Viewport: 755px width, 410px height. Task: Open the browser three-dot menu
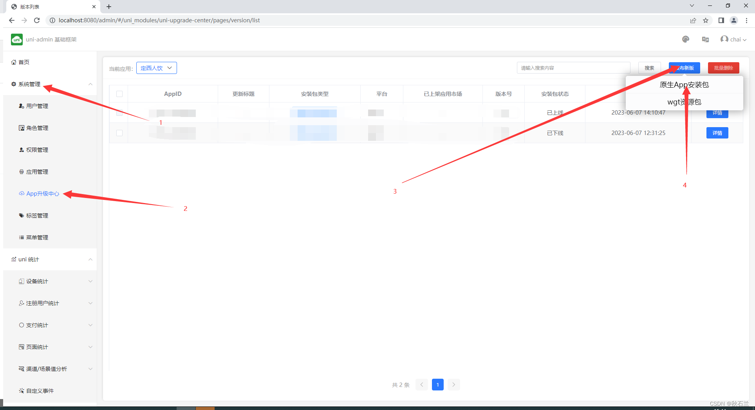(x=747, y=20)
